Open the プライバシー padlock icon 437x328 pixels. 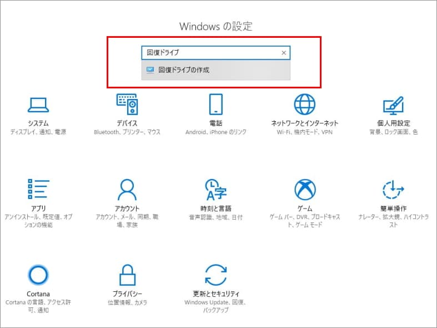point(127,275)
